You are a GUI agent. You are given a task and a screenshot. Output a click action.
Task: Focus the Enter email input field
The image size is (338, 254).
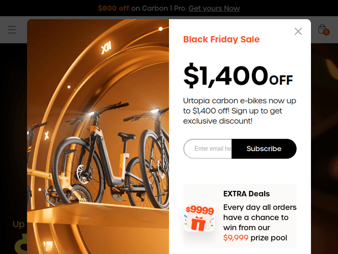(208, 149)
